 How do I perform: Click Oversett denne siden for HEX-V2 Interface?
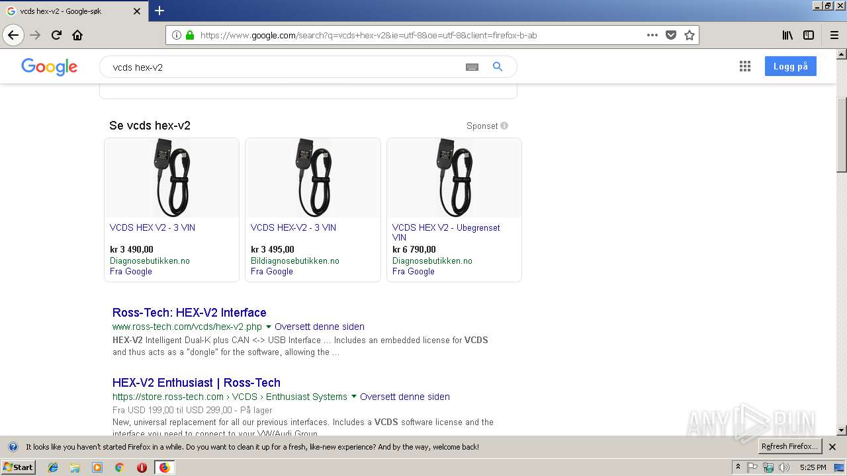(x=320, y=327)
